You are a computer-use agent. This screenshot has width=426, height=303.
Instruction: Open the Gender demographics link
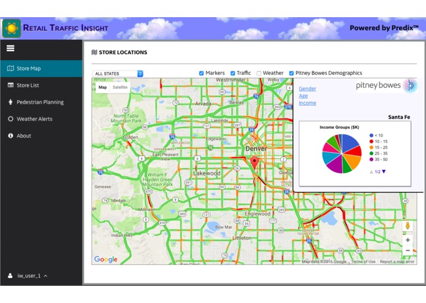pyautogui.click(x=307, y=88)
